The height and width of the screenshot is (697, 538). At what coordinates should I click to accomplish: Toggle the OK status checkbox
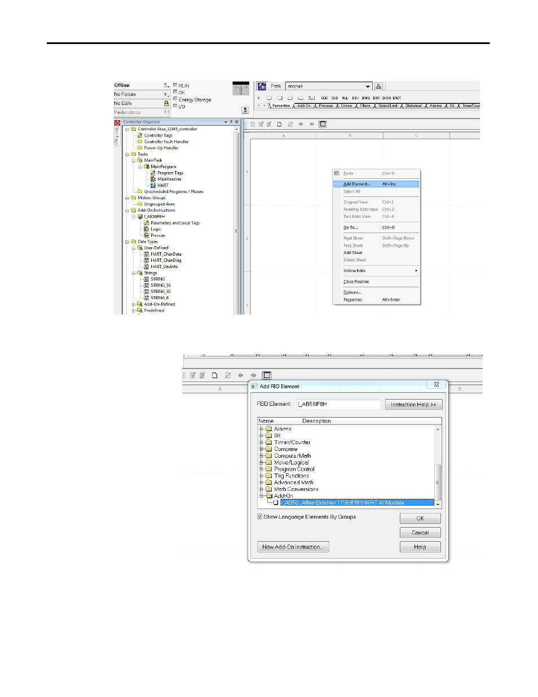(175, 92)
